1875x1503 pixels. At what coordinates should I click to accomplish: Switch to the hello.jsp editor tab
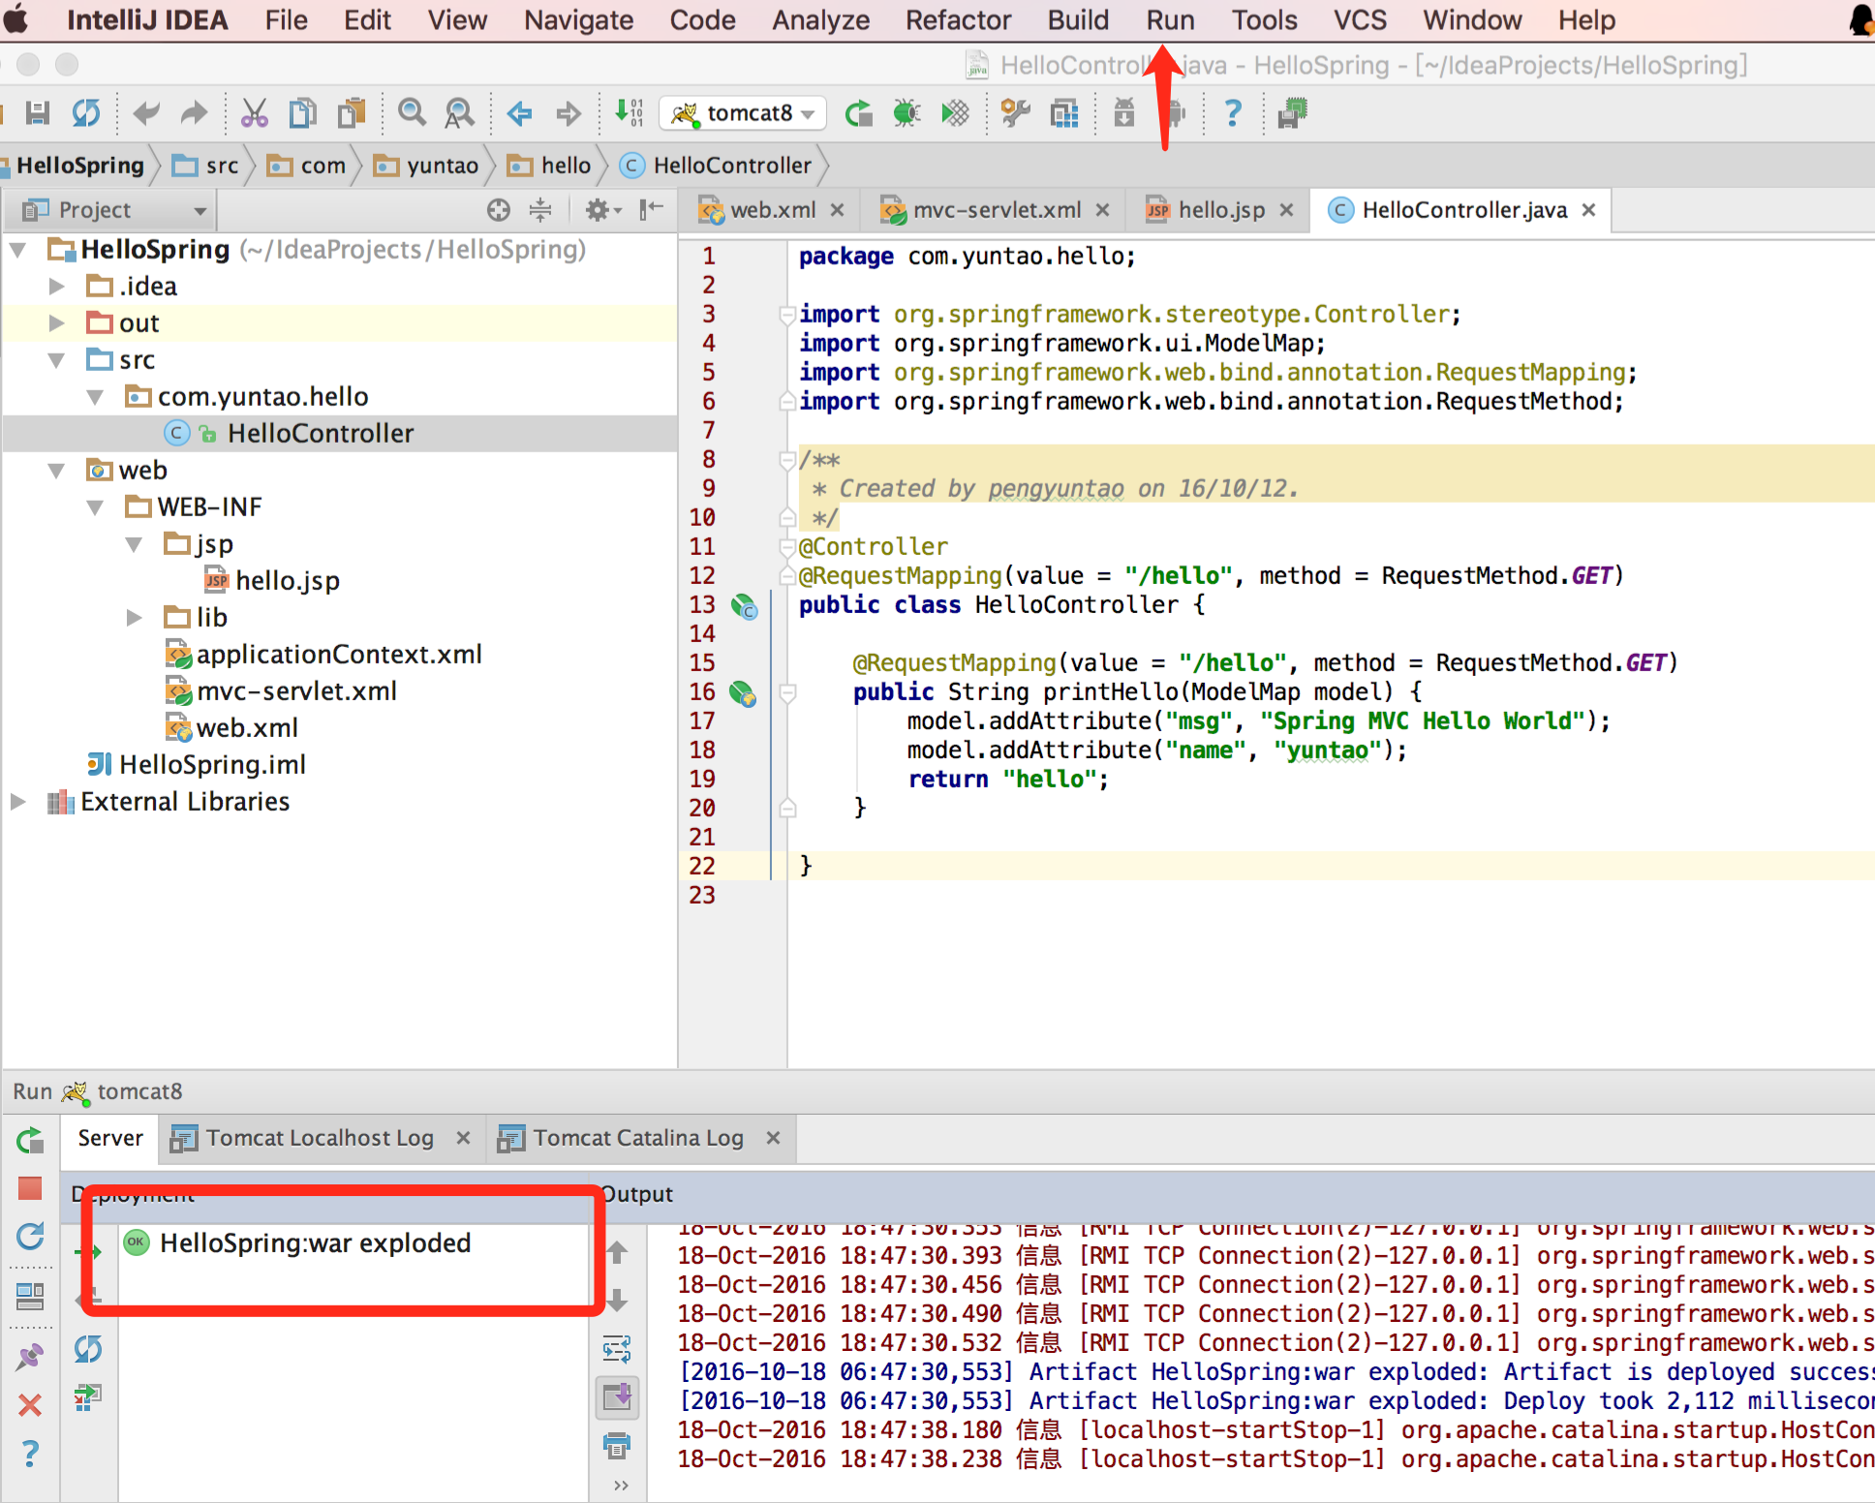pyautogui.click(x=1220, y=210)
